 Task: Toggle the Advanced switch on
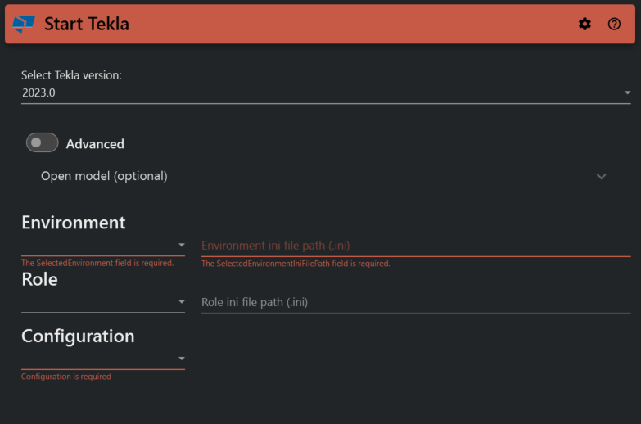tap(43, 143)
